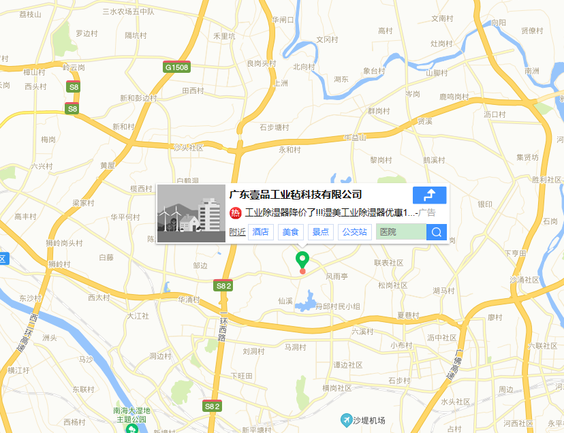Screen dimensions: 564x433
Task: Click the S82 highway shield near 华涌村
Action: tap(223, 285)
